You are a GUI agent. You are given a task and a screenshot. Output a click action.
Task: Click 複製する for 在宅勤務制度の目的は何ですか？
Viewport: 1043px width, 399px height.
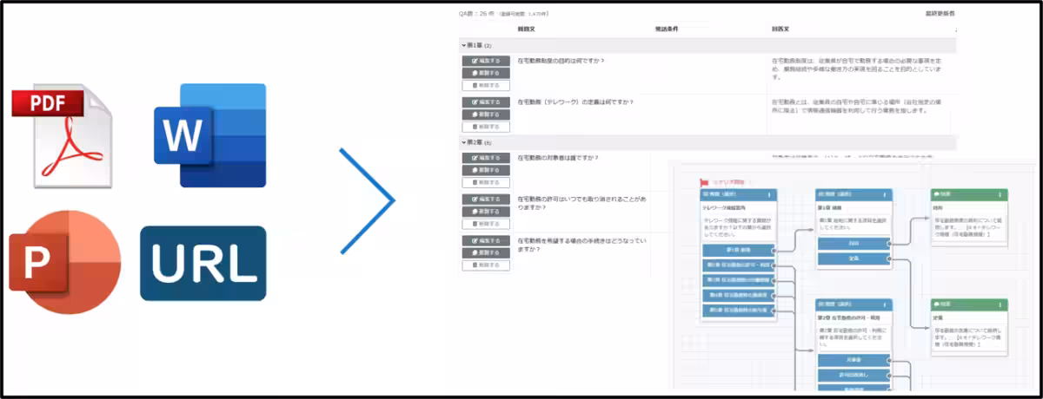(x=486, y=74)
